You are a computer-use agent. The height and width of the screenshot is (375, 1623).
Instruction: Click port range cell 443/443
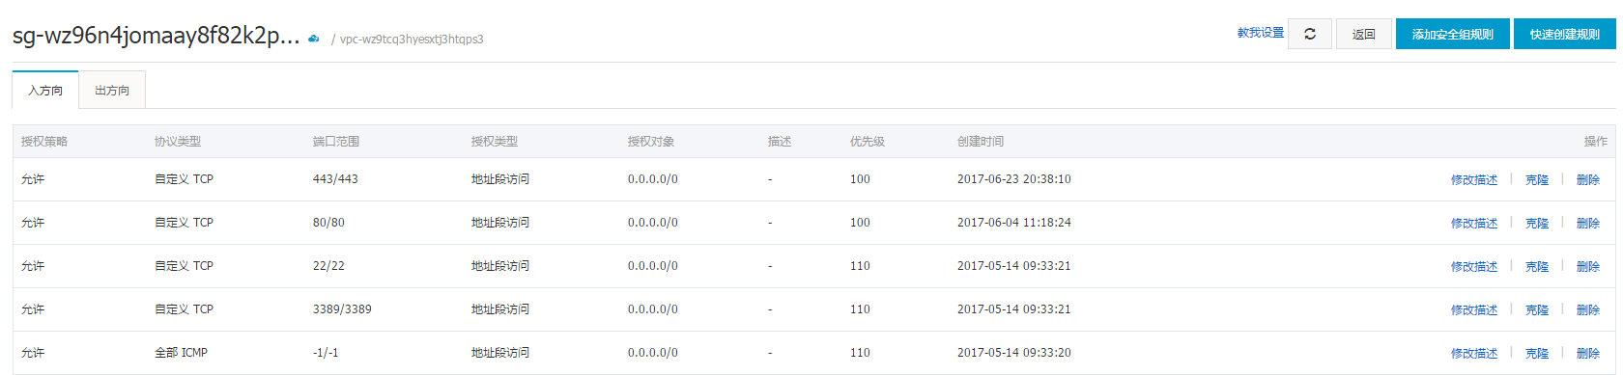[335, 179]
